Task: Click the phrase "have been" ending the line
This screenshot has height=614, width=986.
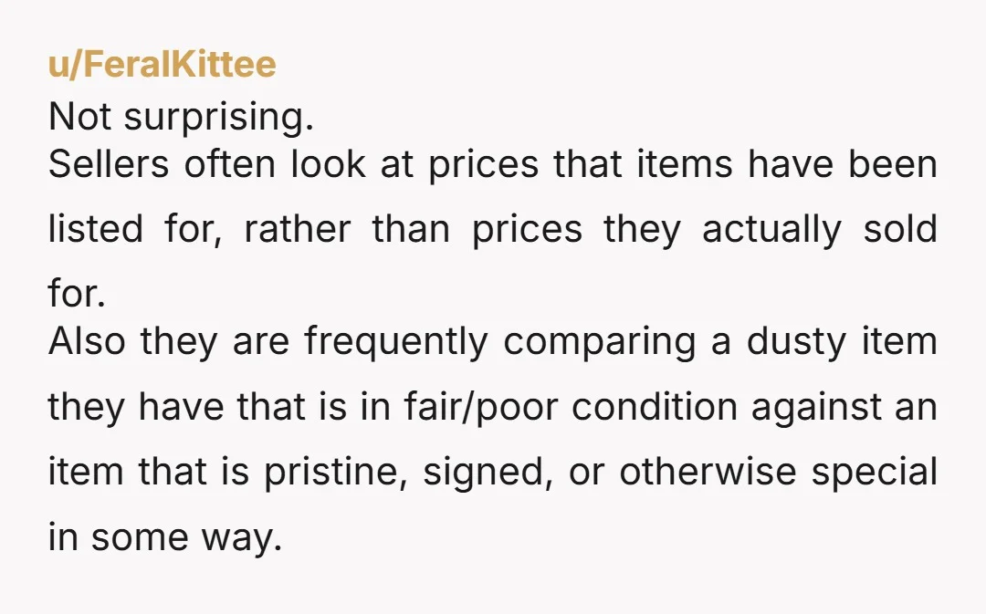Action: pos(842,164)
